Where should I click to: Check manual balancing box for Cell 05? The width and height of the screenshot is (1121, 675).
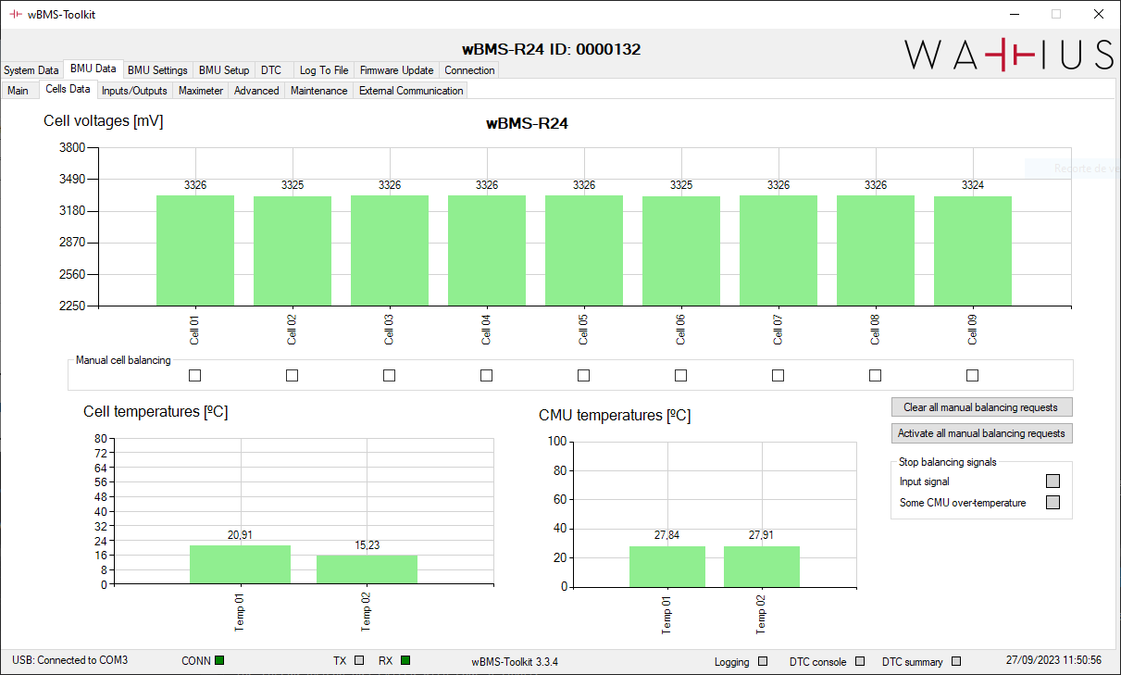pos(584,375)
